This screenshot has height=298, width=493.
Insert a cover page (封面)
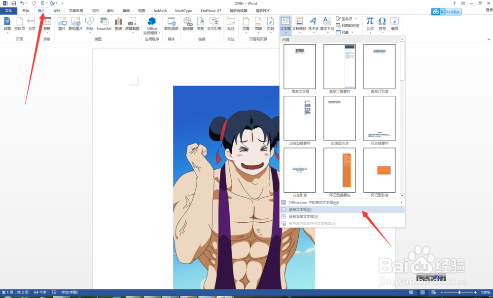click(x=7, y=25)
